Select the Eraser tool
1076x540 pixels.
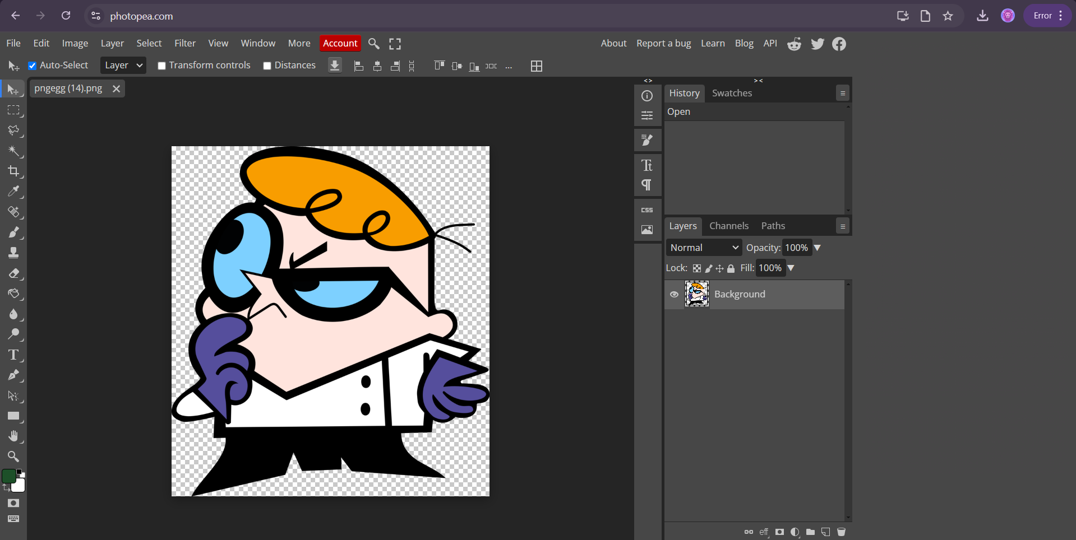13,273
